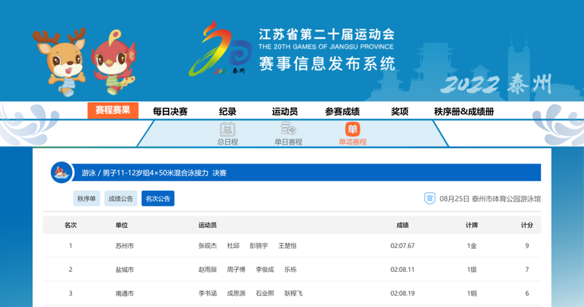
Task: Click the result time 02:07.67
Action: point(402,246)
